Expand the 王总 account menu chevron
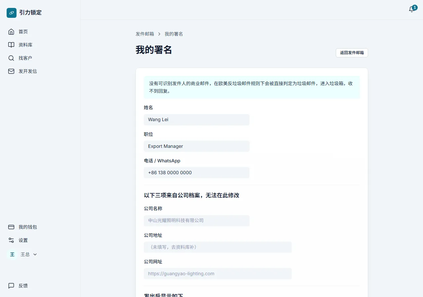This screenshot has width=423, height=297. tap(35, 254)
